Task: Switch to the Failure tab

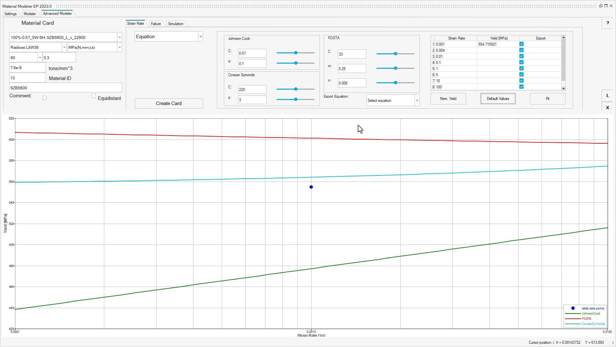Action: (155, 23)
